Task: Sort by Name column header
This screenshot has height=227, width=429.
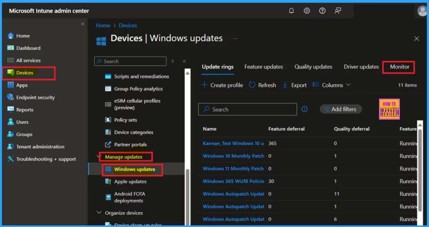Action: tap(209, 129)
